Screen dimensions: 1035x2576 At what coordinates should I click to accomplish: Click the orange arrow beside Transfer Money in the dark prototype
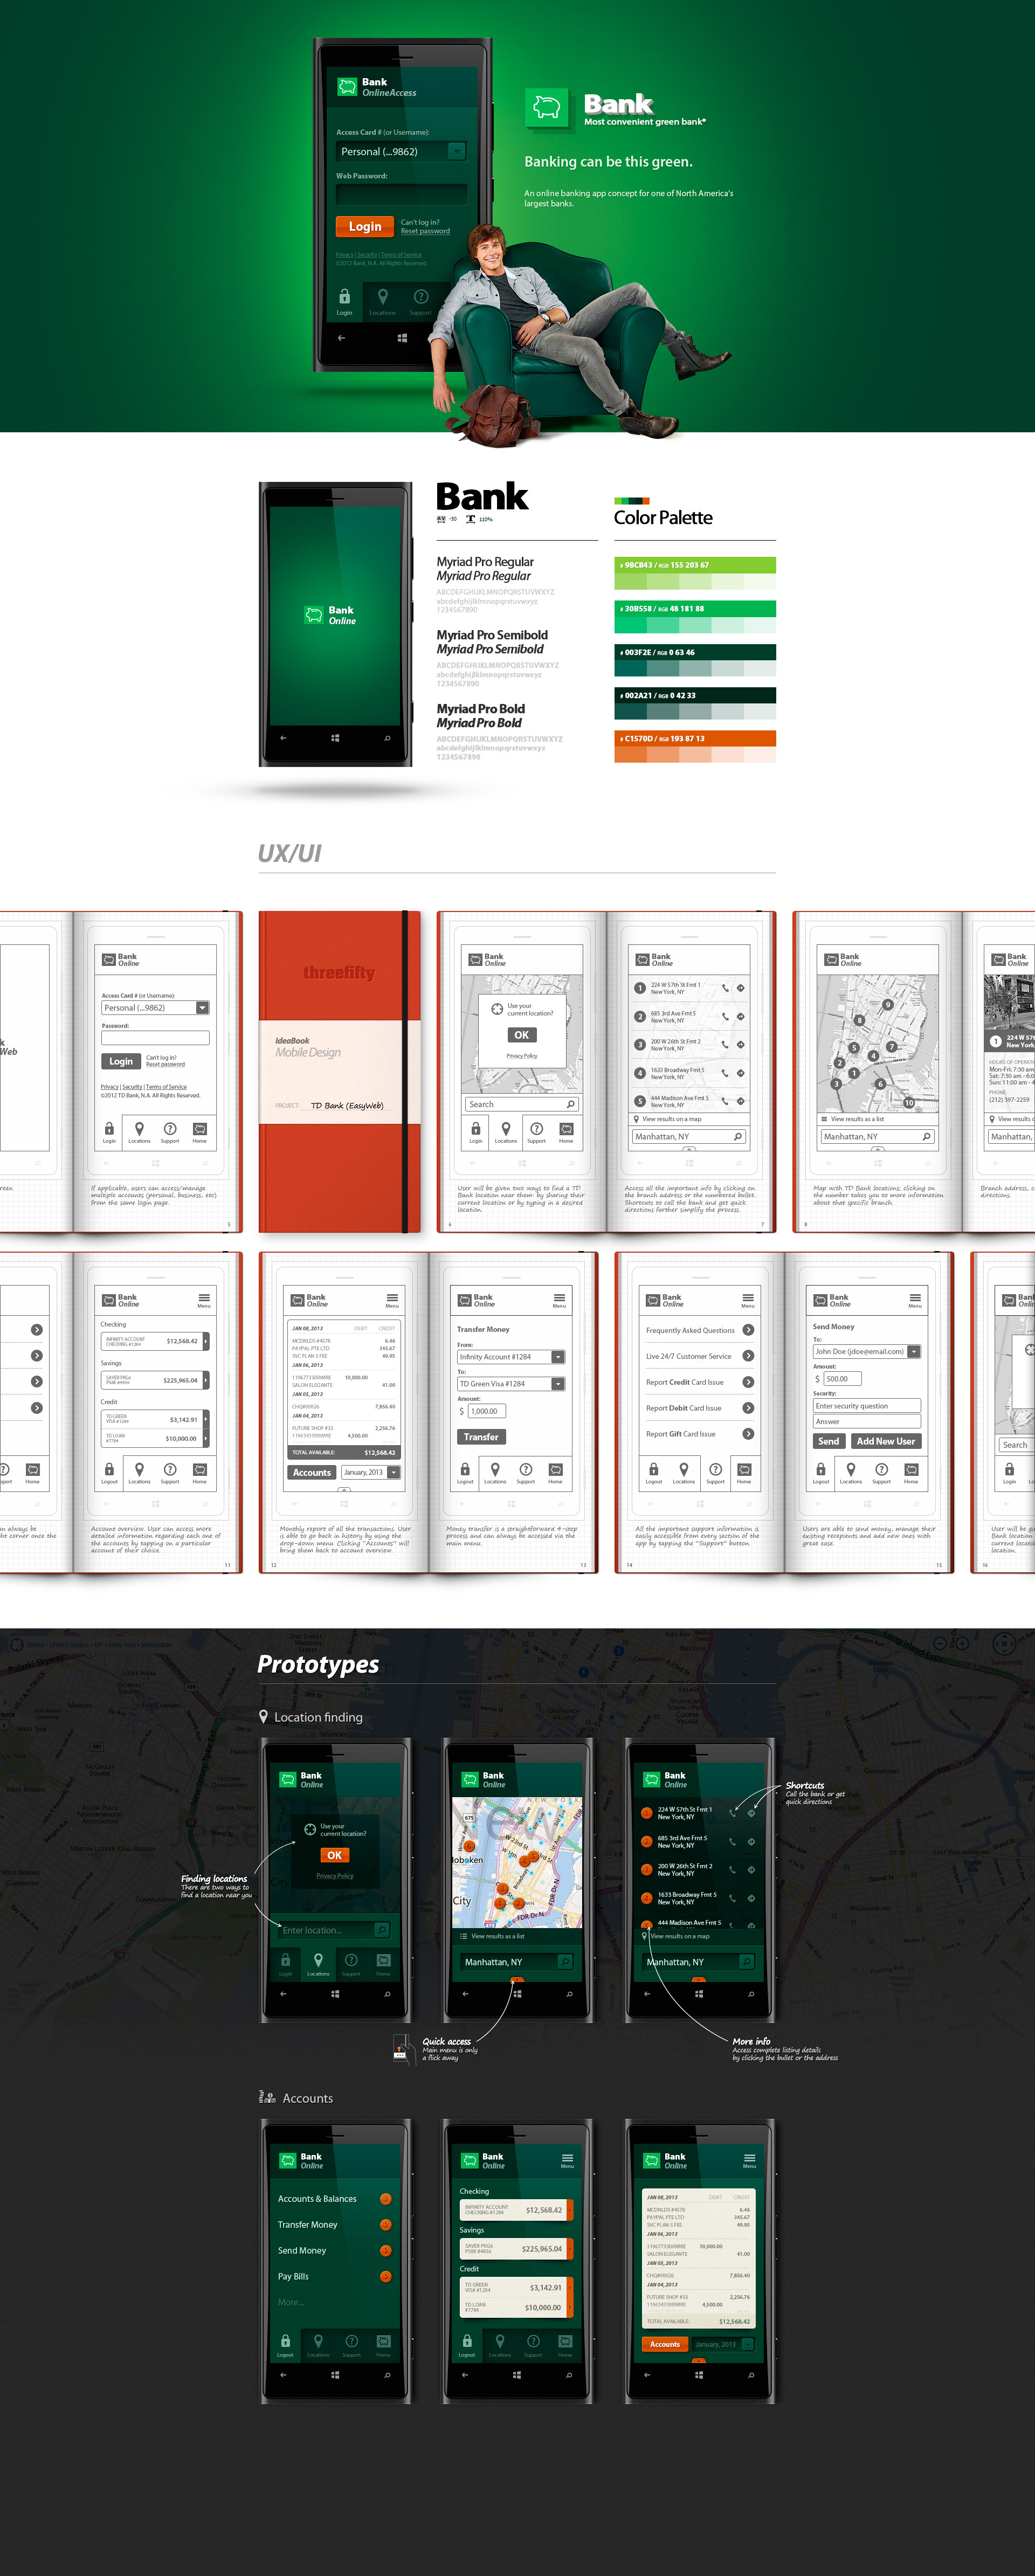[x=385, y=2225]
